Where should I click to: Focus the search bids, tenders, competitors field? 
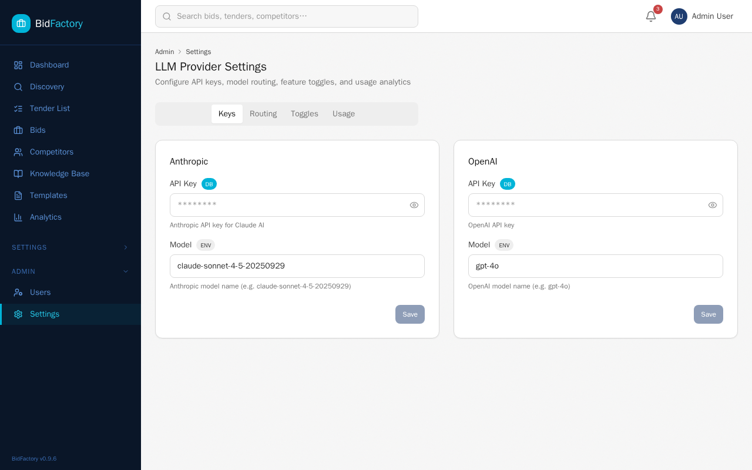[x=287, y=16]
